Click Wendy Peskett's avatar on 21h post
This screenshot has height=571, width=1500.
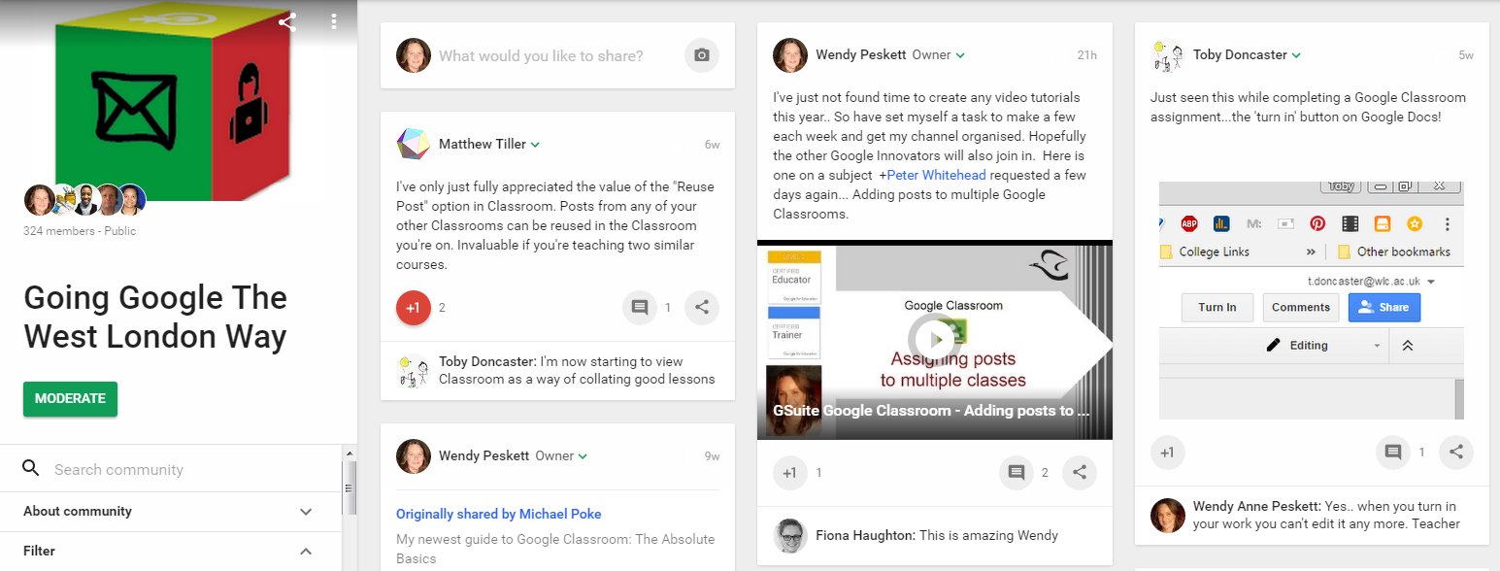pos(790,55)
